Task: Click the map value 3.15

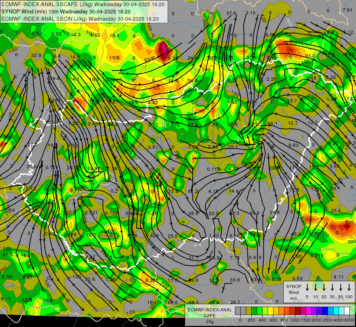Action: pyautogui.click(x=251, y=13)
